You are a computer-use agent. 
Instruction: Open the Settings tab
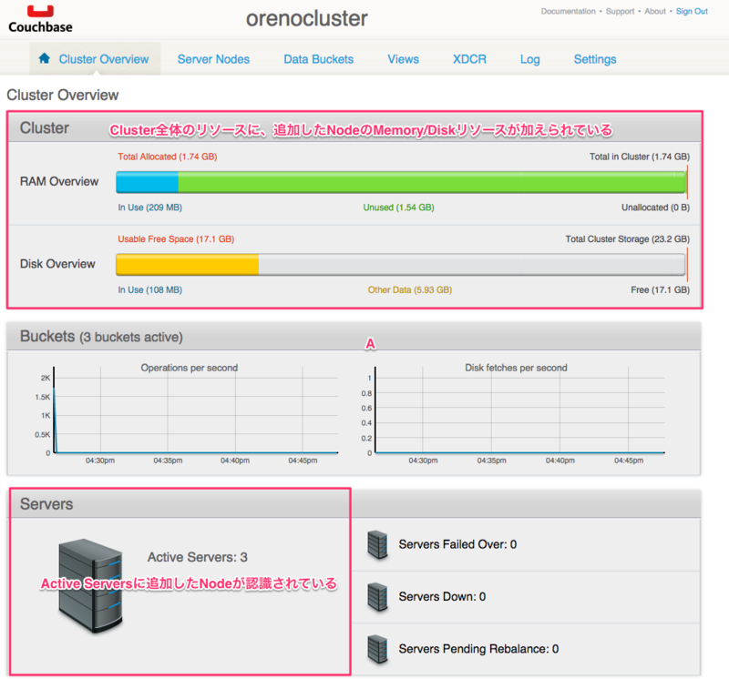tap(595, 59)
